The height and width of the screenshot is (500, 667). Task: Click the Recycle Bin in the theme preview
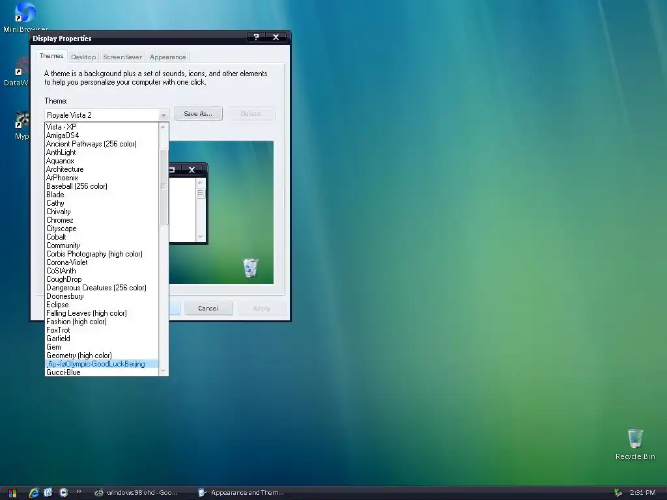(250, 268)
